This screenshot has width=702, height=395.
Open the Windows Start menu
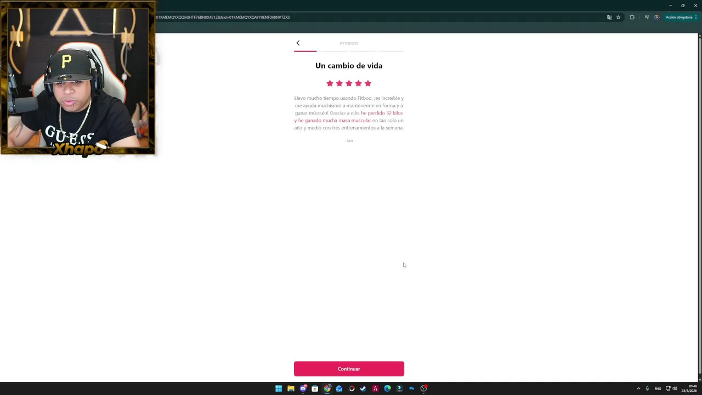pyautogui.click(x=279, y=388)
